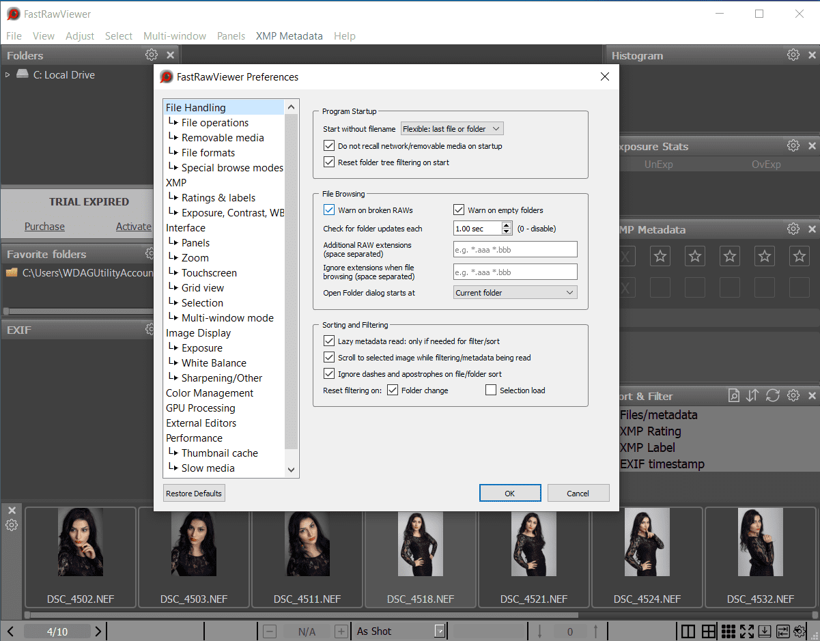
Task: Open Folders panel settings gear
Action: coord(152,55)
